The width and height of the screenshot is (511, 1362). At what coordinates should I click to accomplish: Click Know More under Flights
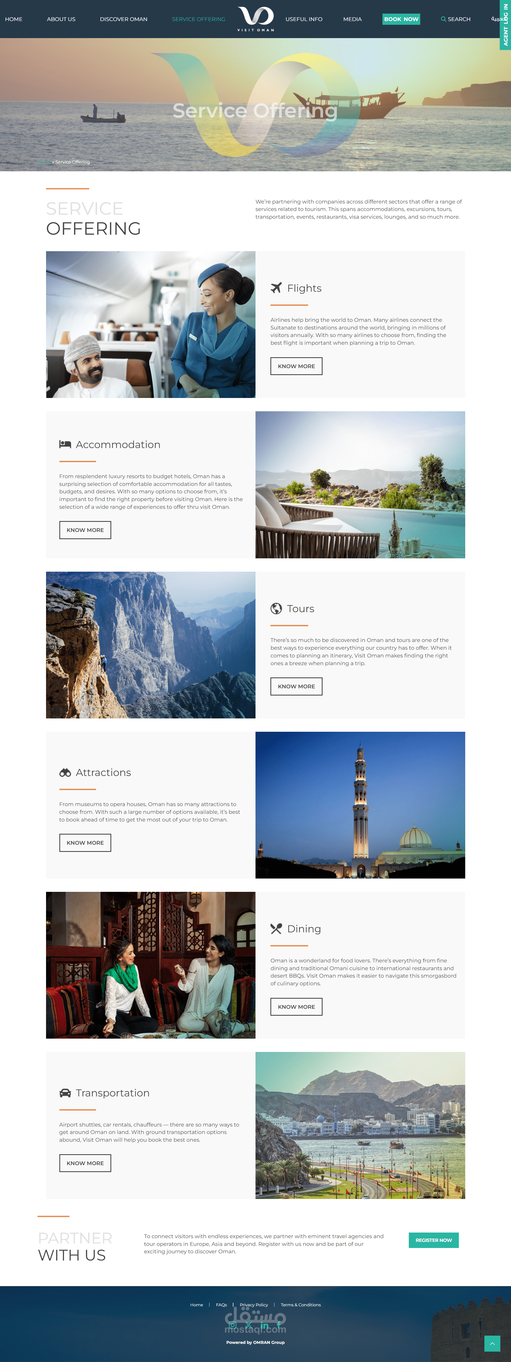coord(296,366)
